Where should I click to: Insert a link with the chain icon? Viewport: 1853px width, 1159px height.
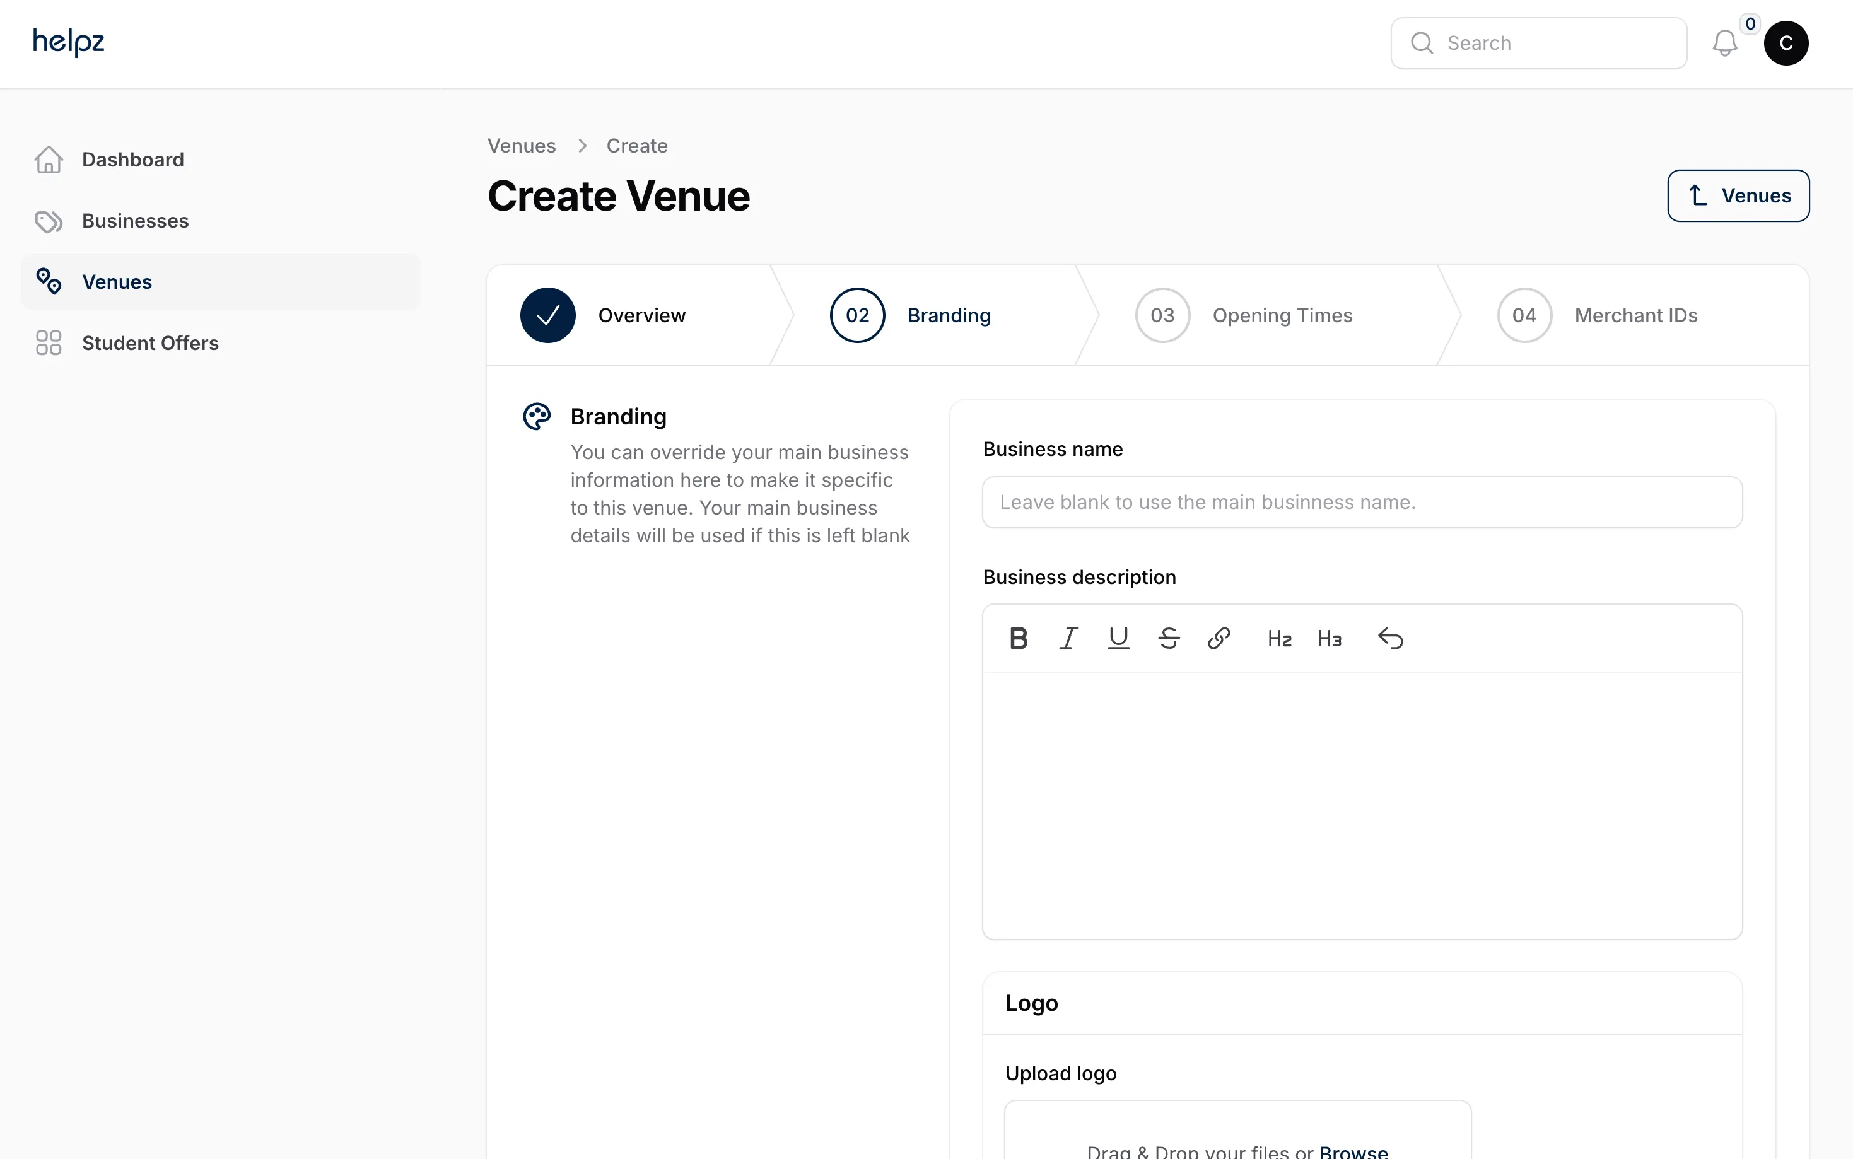coord(1219,639)
